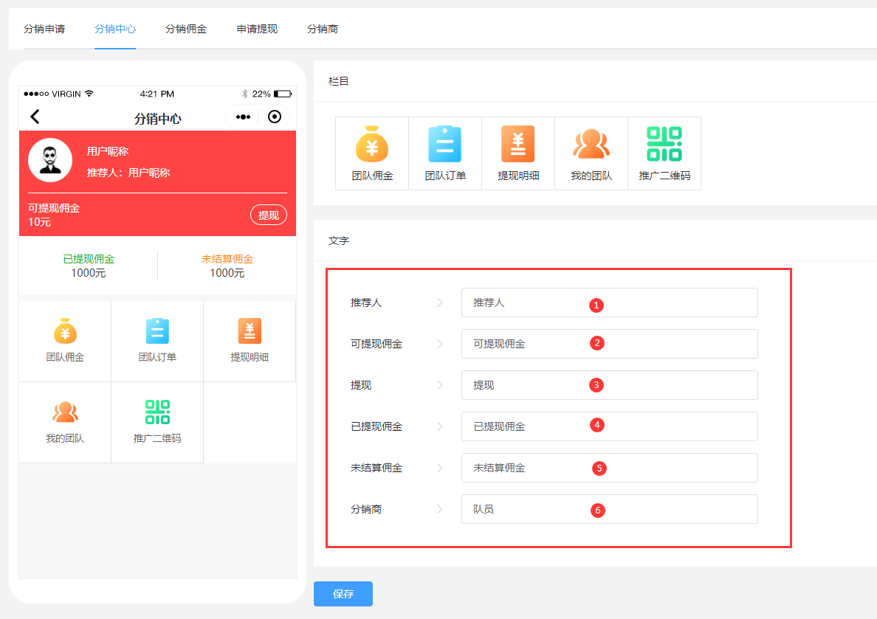Click the back arrow in phone preview
The height and width of the screenshot is (619, 877).
tap(35, 117)
